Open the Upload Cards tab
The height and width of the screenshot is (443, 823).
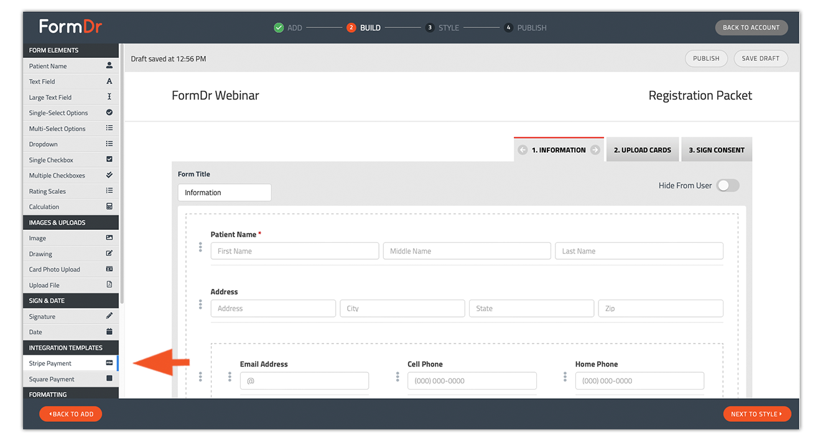[x=643, y=150]
